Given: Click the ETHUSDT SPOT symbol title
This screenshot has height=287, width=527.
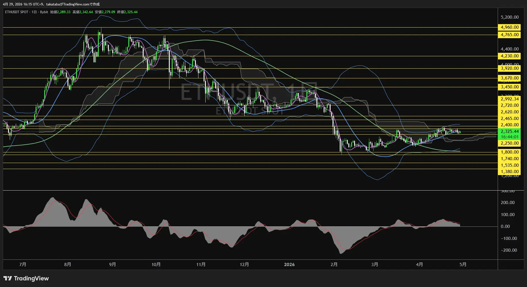Looking at the screenshot, I should click(17, 12).
